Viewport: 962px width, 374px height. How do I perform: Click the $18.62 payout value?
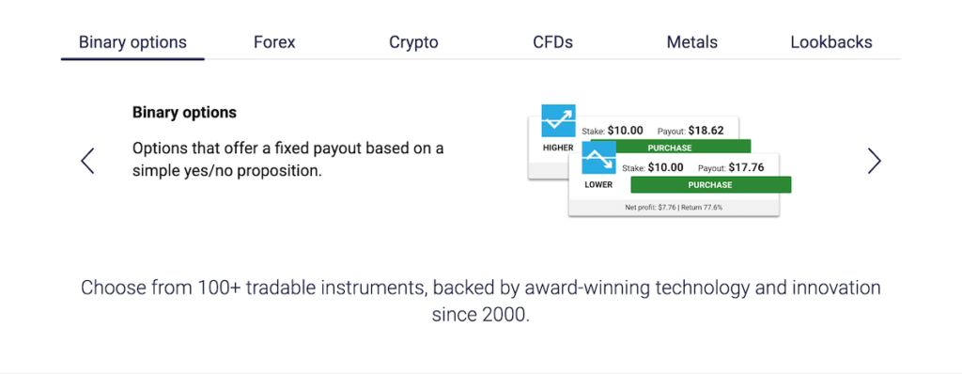(706, 131)
